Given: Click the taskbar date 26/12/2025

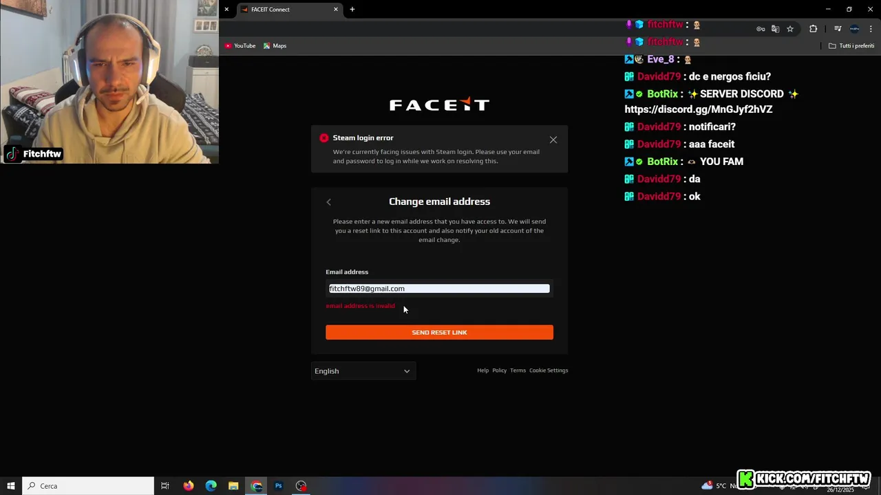Looking at the screenshot, I should tap(840, 490).
